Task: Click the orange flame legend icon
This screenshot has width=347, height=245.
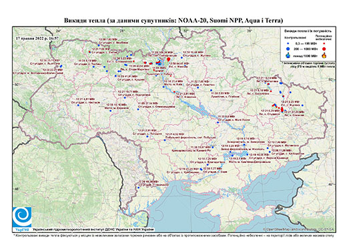Action: pyautogui.click(x=324, y=55)
